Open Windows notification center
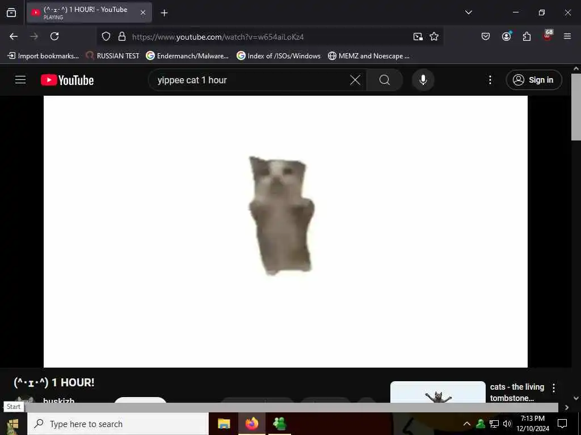Image resolution: width=581 pixels, height=435 pixels. coord(562,424)
